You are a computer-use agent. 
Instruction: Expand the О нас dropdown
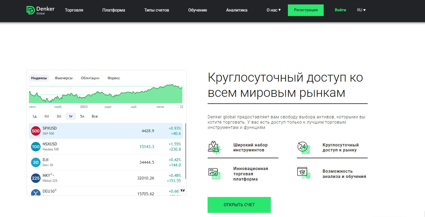[274, 10]
